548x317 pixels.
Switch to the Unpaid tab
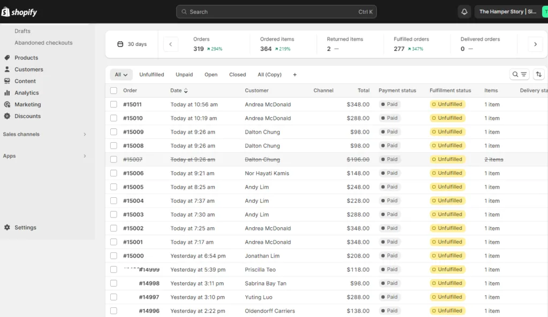(x=184, y=74)
